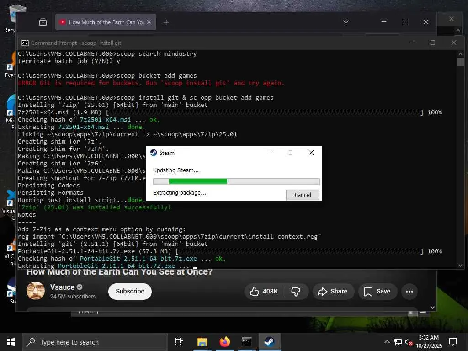Close the Steam updater dialog
468x351 pixels.
point(311,153)
